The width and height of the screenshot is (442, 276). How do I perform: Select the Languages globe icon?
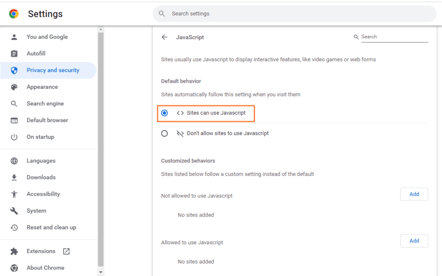13,160
